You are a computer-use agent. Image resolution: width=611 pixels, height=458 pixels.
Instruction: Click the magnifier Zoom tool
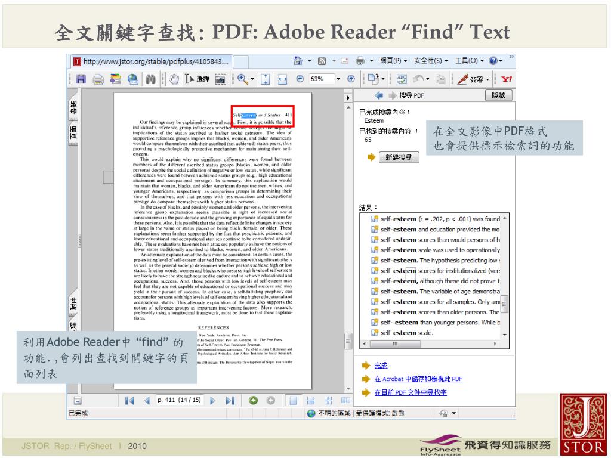point(242,79)
